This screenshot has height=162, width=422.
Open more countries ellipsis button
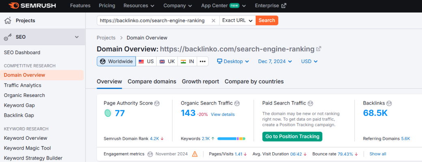202,61
